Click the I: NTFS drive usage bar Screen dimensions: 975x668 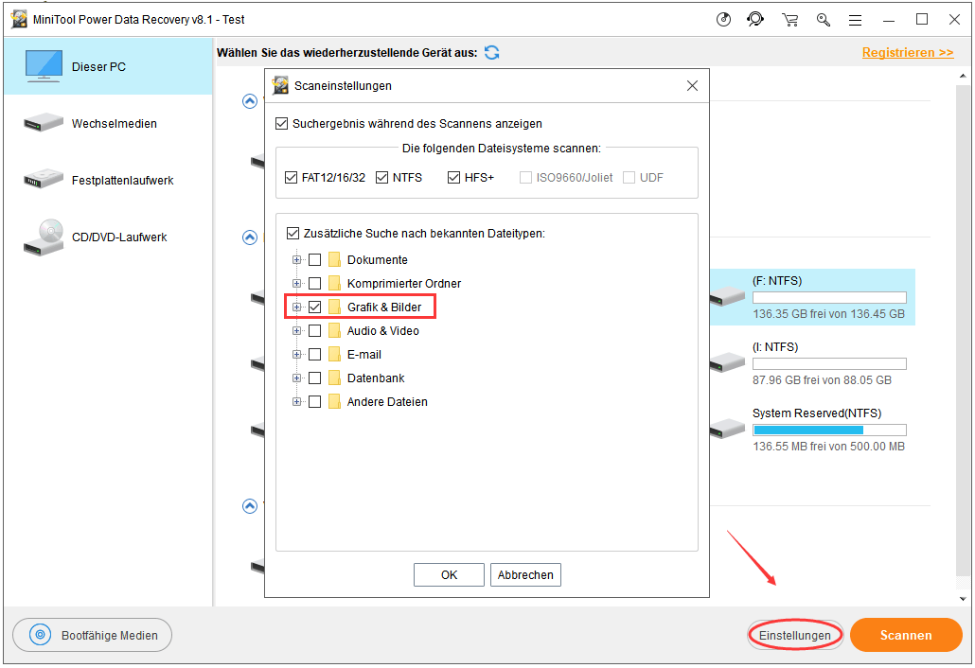[829, 364]
